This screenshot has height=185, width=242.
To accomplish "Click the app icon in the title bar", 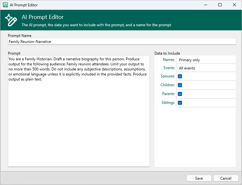I will 5,5.
